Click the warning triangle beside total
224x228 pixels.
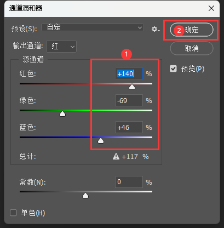coord(116,156)
